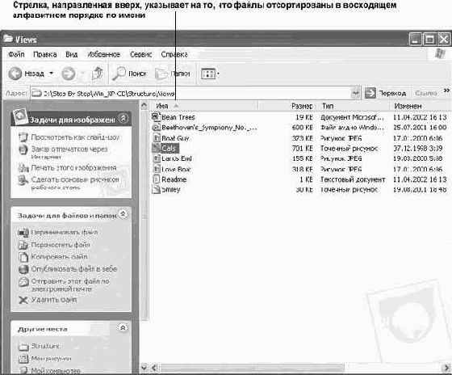The width and height of the screenshot is (452, 375).
Task: Open Search (Поиск) from the toolbar
Action: point(129,74)
